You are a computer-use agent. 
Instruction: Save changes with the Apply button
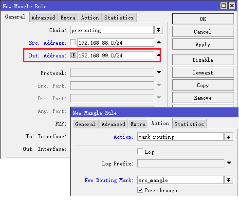point(203,44)
